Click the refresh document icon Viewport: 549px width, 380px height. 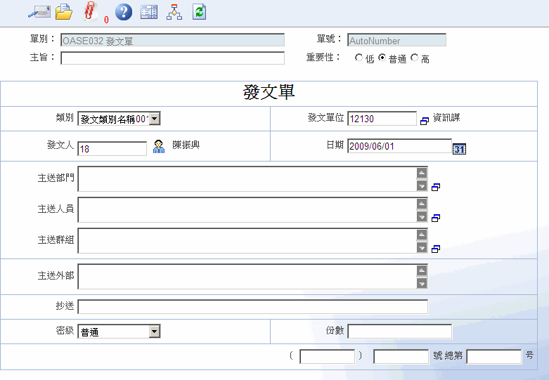[199, 11]
